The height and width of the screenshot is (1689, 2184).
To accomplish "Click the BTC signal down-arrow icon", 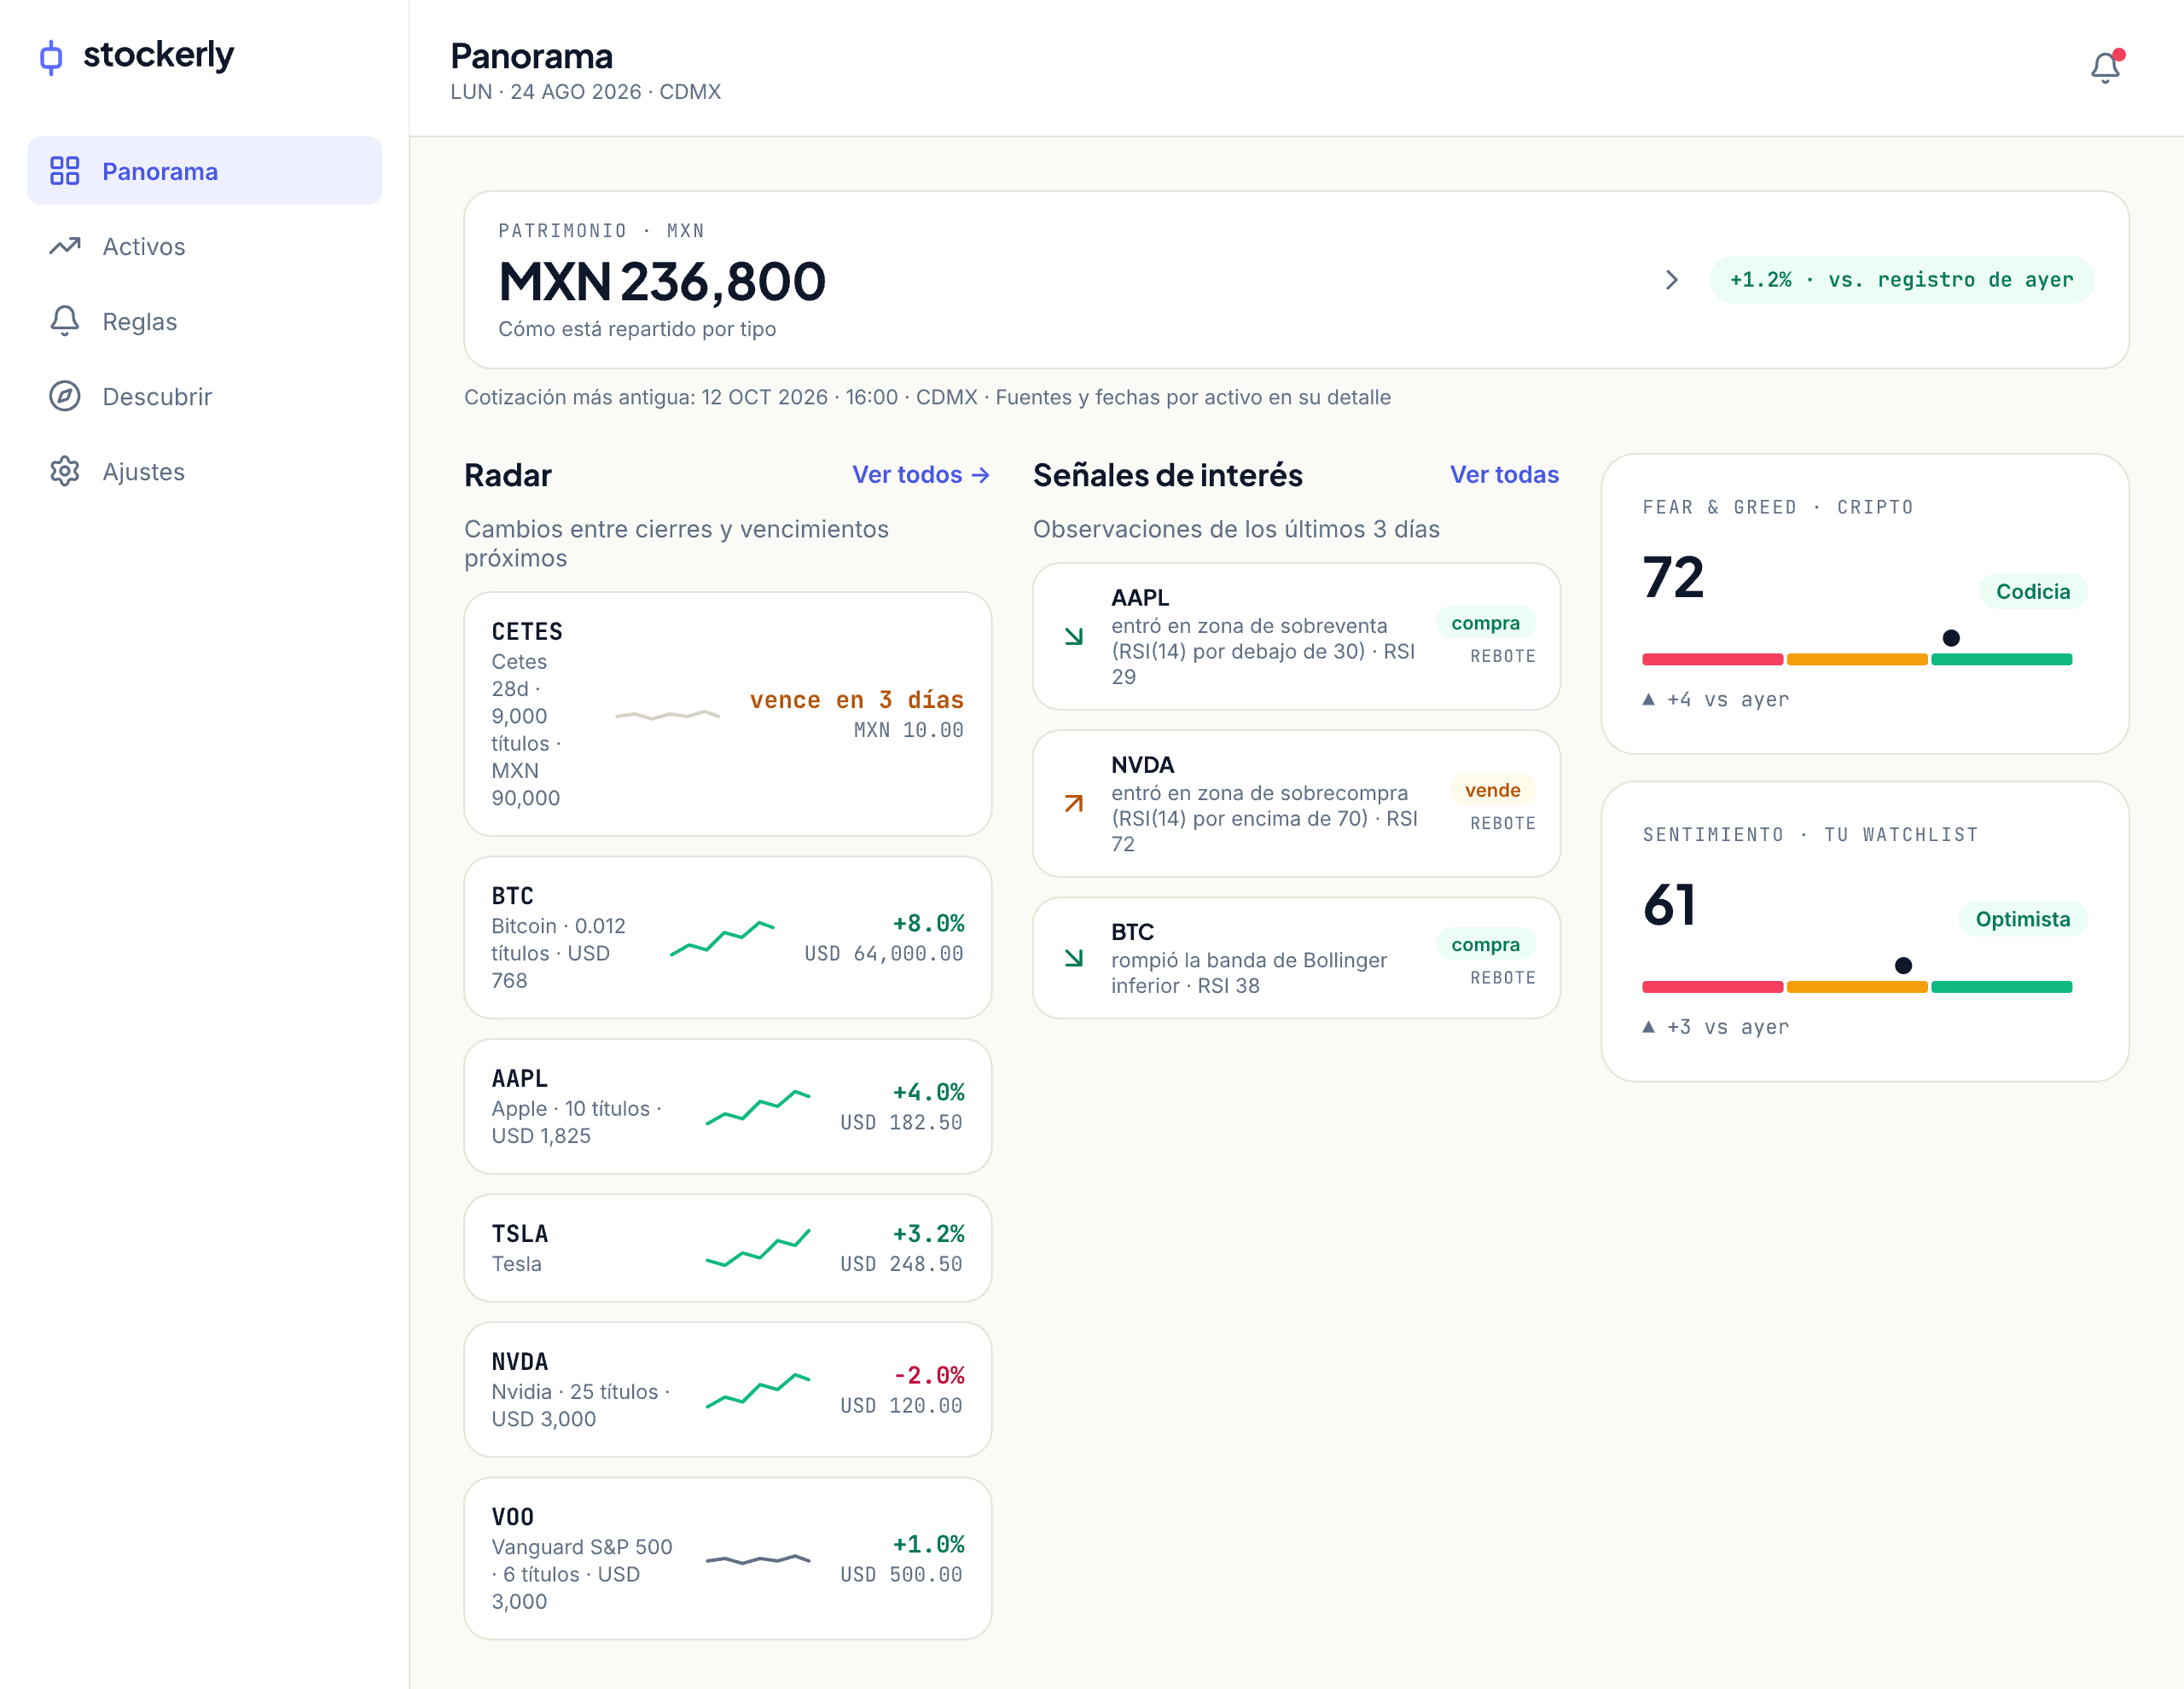I will [1074, 958].
